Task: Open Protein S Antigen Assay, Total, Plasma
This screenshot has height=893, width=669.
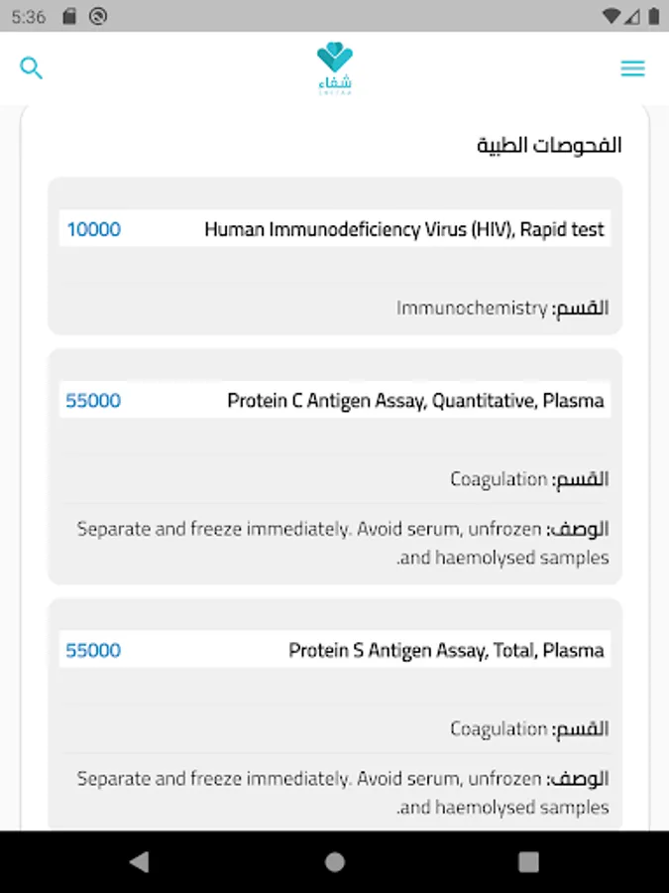Action: (x=446, y=651)
